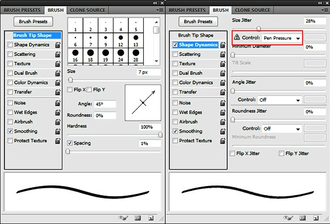330x224 pixels.
Task: Toggle Dual Brush lock in right panel
Action: (223, 73)
